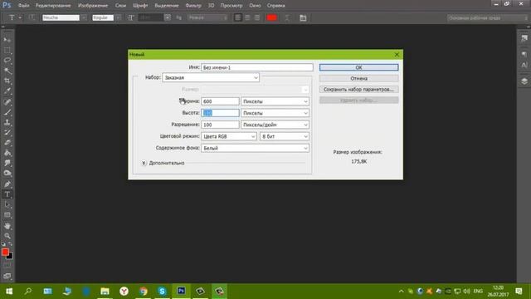The height and width of the screenshot is (299, 531).
Task: Click the Разрешение resolution field
Action: pos(220,125)
